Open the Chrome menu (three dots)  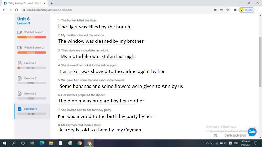[258, 10]
